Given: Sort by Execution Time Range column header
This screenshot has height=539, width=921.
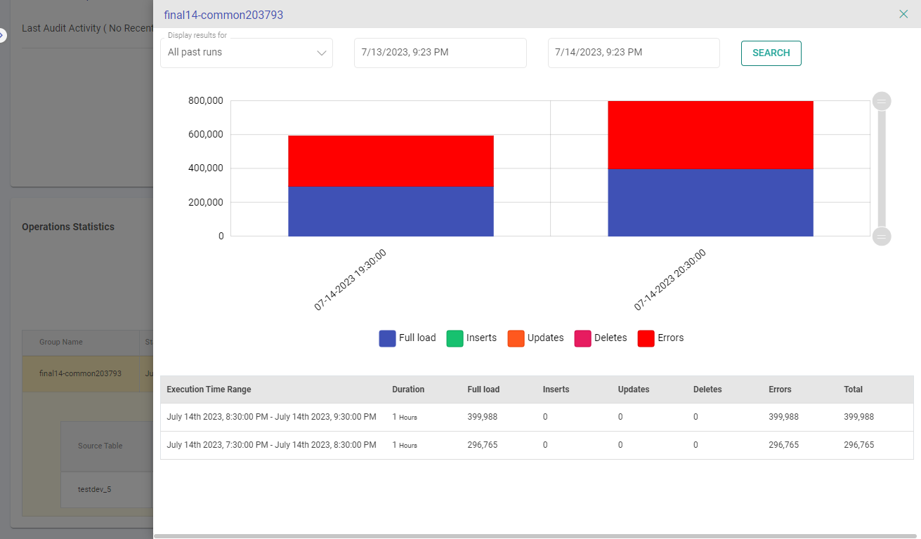Looking at the screenshot, I should tap(209, 390).
